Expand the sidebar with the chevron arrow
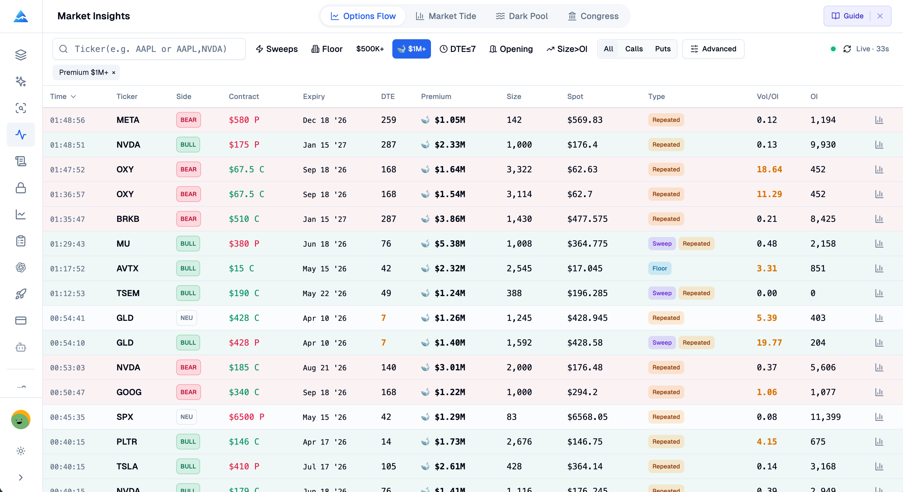Image resolution: width=903 pixels, height=492 pixels. click(x=21, y=477)
